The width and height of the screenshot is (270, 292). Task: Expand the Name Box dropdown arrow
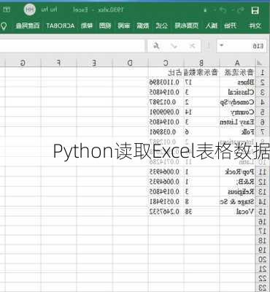222,45
